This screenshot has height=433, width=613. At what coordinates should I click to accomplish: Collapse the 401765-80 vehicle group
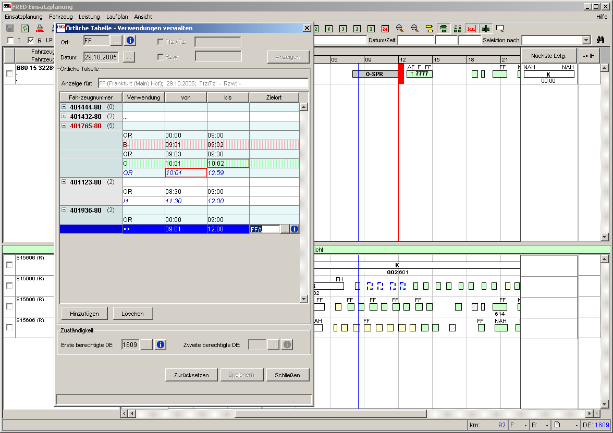click(x=64, y=126)
